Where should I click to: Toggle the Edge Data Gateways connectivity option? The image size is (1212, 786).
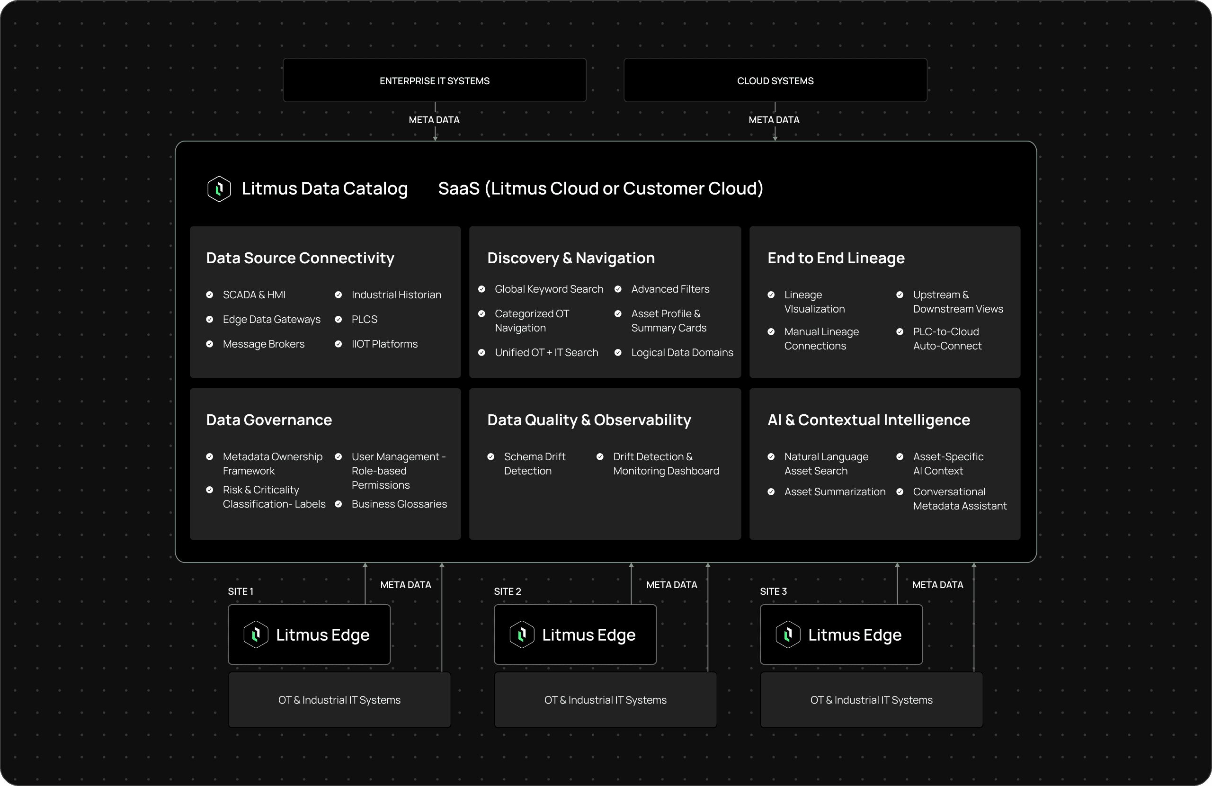pyautogui.click(x=271, y=320)
